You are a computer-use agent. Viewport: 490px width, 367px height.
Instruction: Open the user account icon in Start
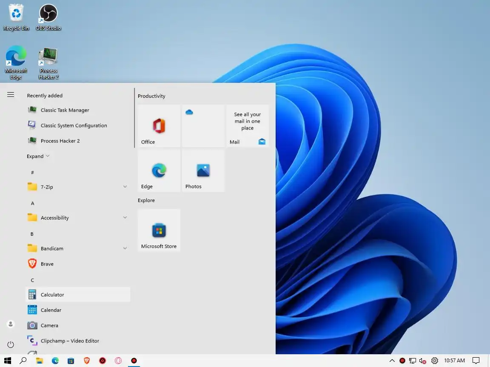(11, 324)
